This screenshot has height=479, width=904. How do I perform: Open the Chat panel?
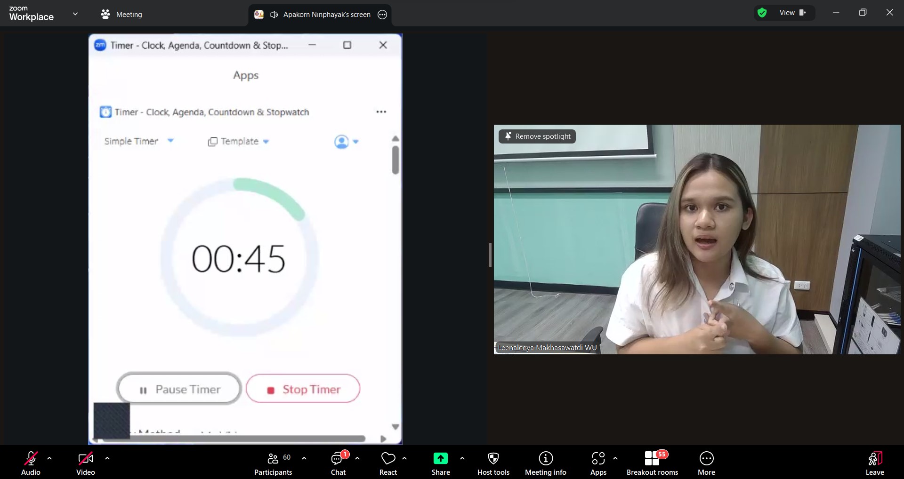tap(338, 463)
